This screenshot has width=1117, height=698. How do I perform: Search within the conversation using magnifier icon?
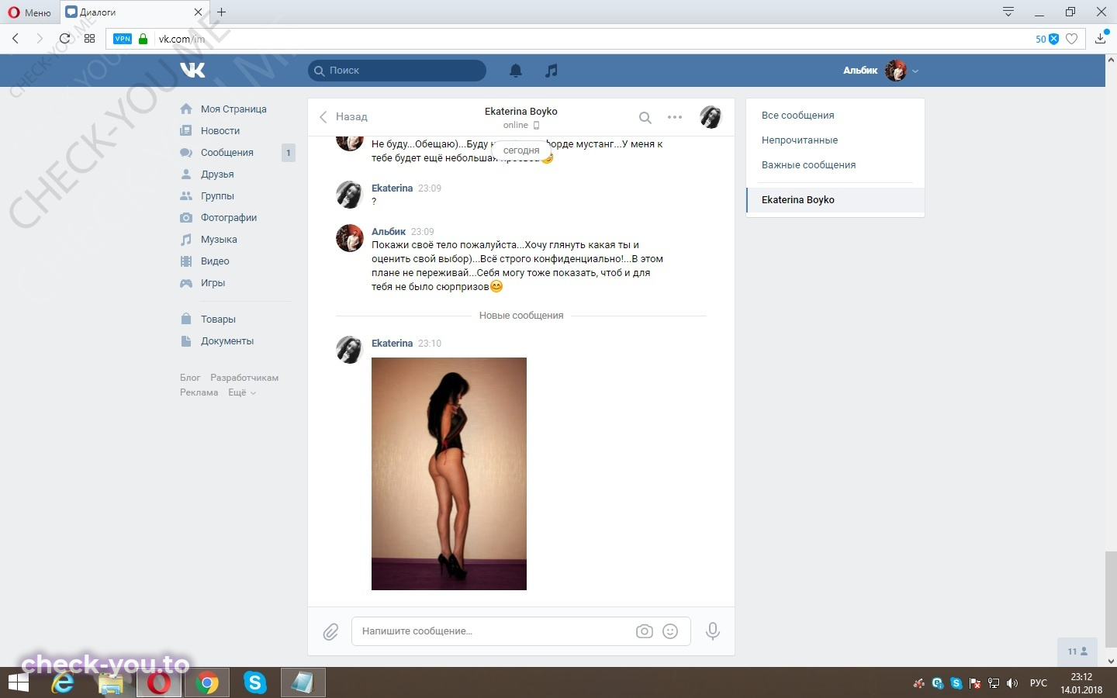coord(645,117)
